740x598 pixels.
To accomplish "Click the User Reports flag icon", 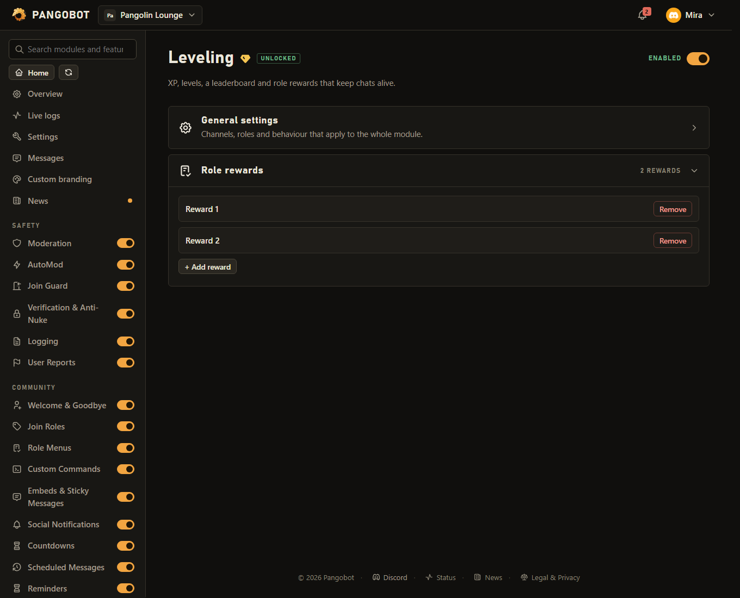I will 17,363.
